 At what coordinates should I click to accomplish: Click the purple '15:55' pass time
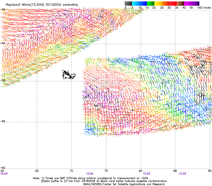click(x=147, y=174)
